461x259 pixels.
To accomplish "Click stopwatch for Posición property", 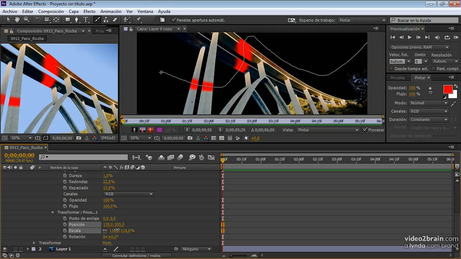I will tap(65, 224).
